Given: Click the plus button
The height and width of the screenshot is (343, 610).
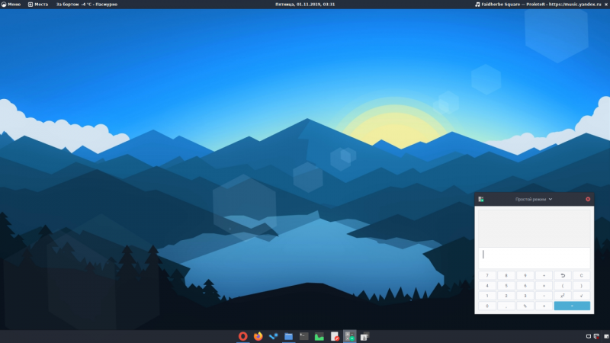Looking at the screenshot, I should point(544,306).
